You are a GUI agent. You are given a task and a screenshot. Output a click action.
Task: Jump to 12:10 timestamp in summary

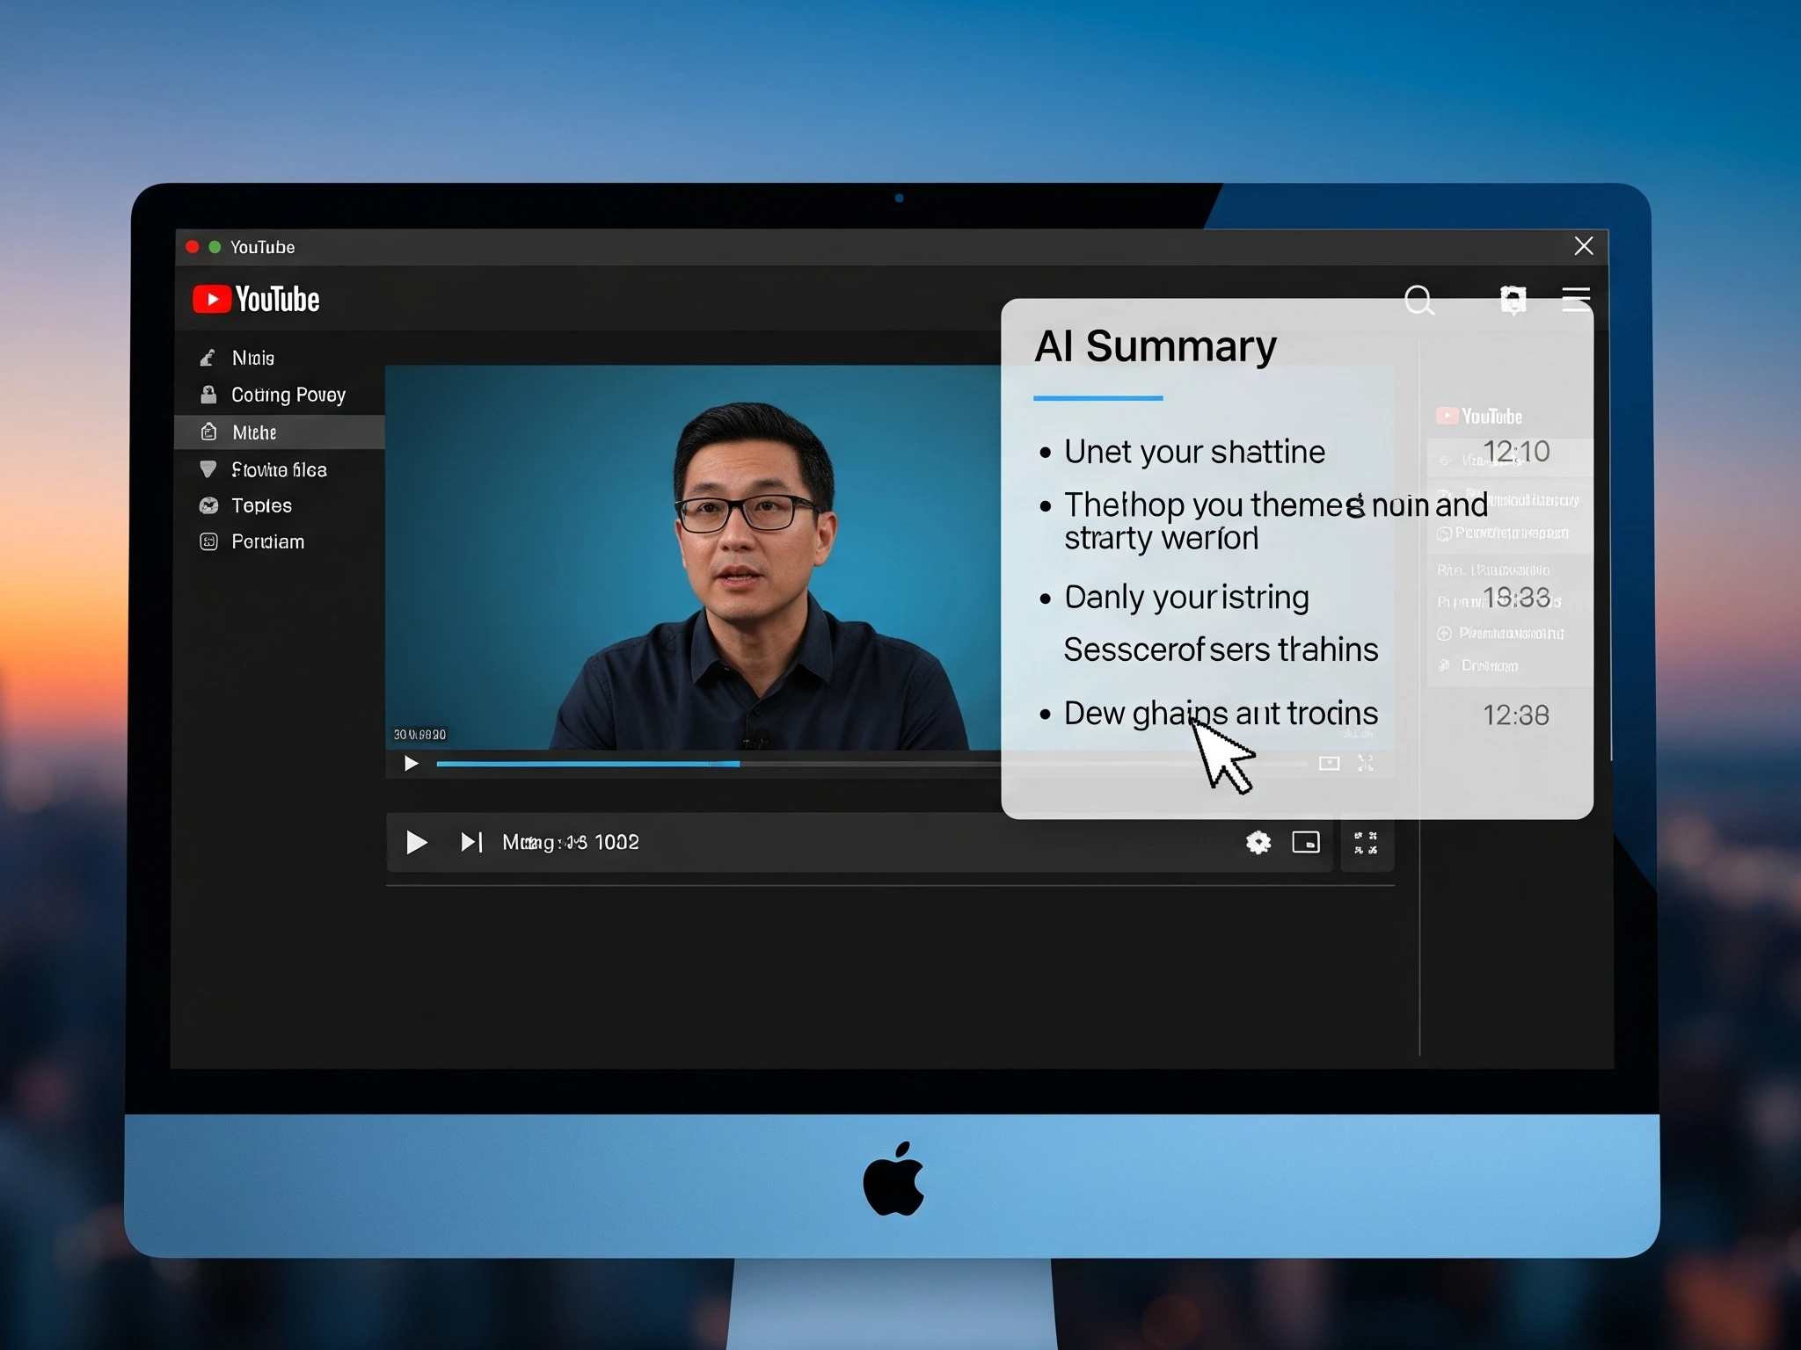click(1516, 452)
